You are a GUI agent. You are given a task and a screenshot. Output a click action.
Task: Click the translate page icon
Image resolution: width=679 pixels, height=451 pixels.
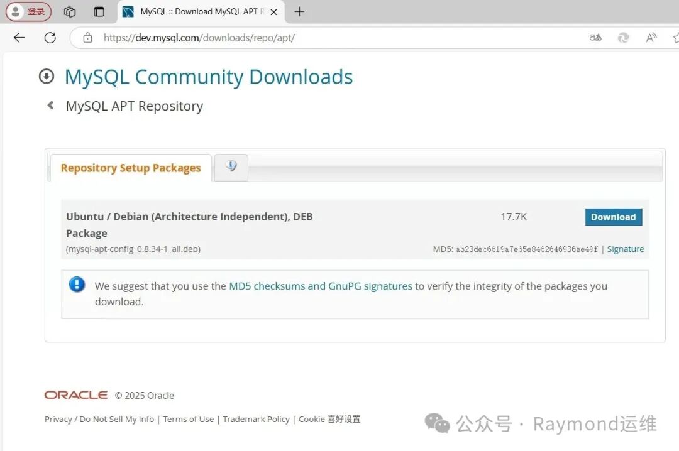click(595, 38)
